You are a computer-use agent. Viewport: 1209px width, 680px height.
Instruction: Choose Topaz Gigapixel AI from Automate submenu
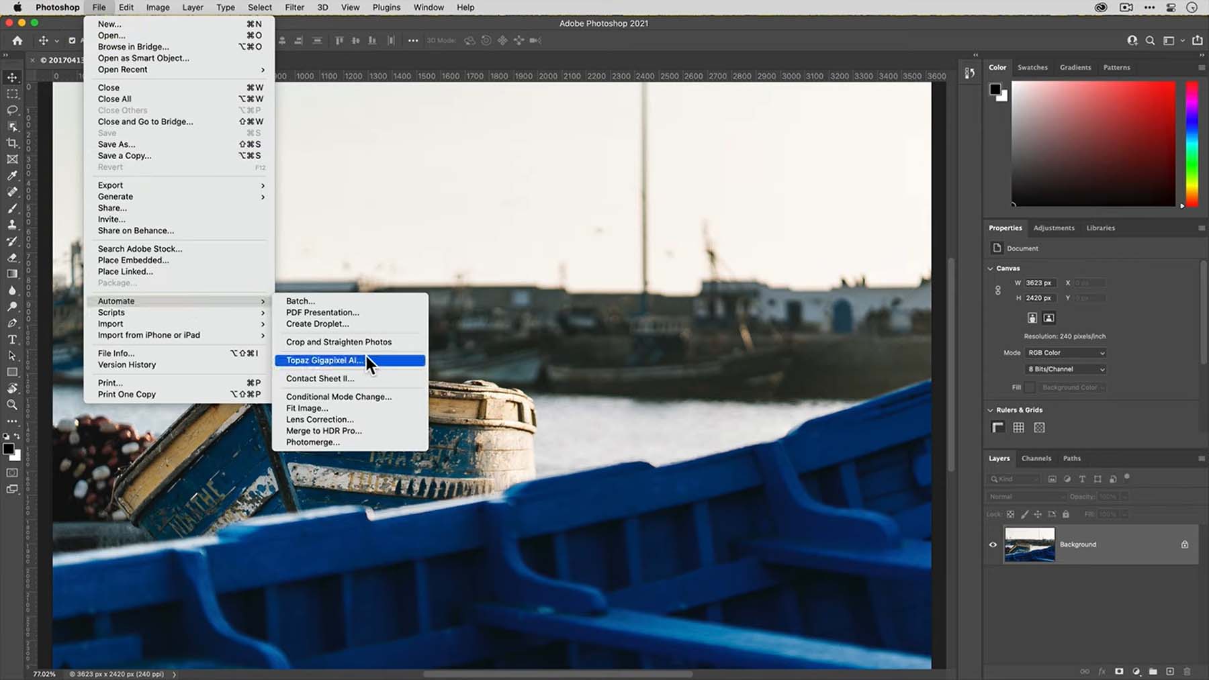(324, 360)
